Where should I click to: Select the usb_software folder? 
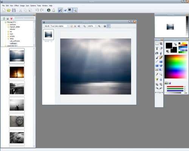[15, 41]
